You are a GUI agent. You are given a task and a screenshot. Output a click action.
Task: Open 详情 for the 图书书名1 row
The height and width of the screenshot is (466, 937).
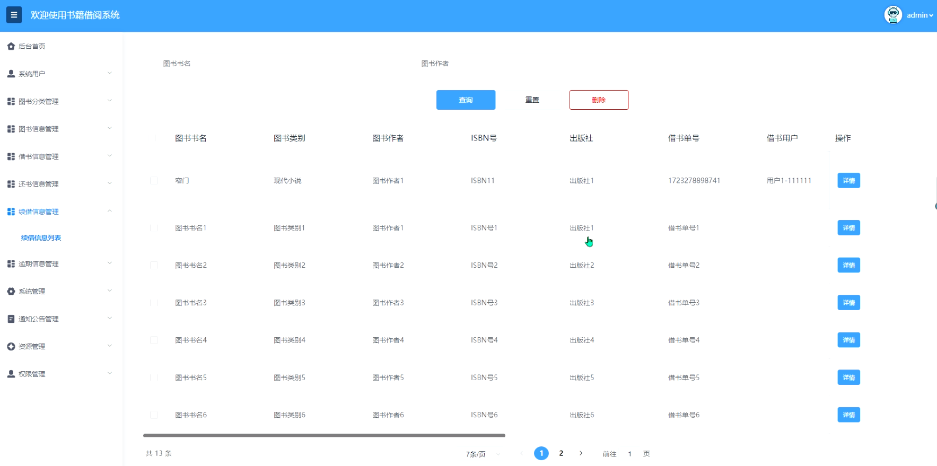click(848, 228)
